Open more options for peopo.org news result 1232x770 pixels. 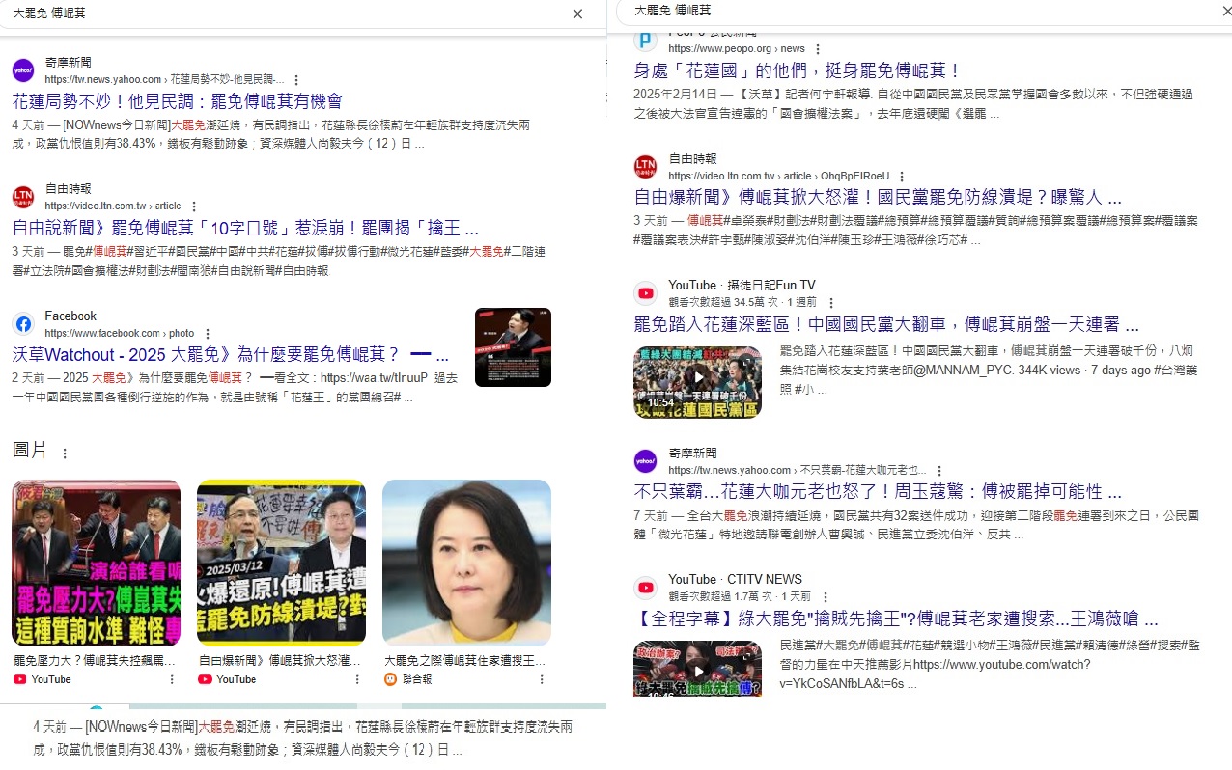(817, 49)
